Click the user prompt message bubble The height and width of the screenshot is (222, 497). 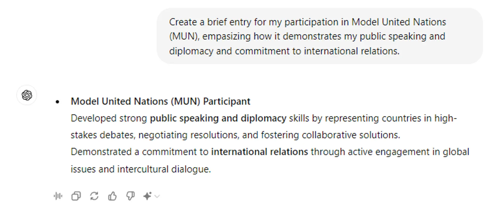click(319, 36)
